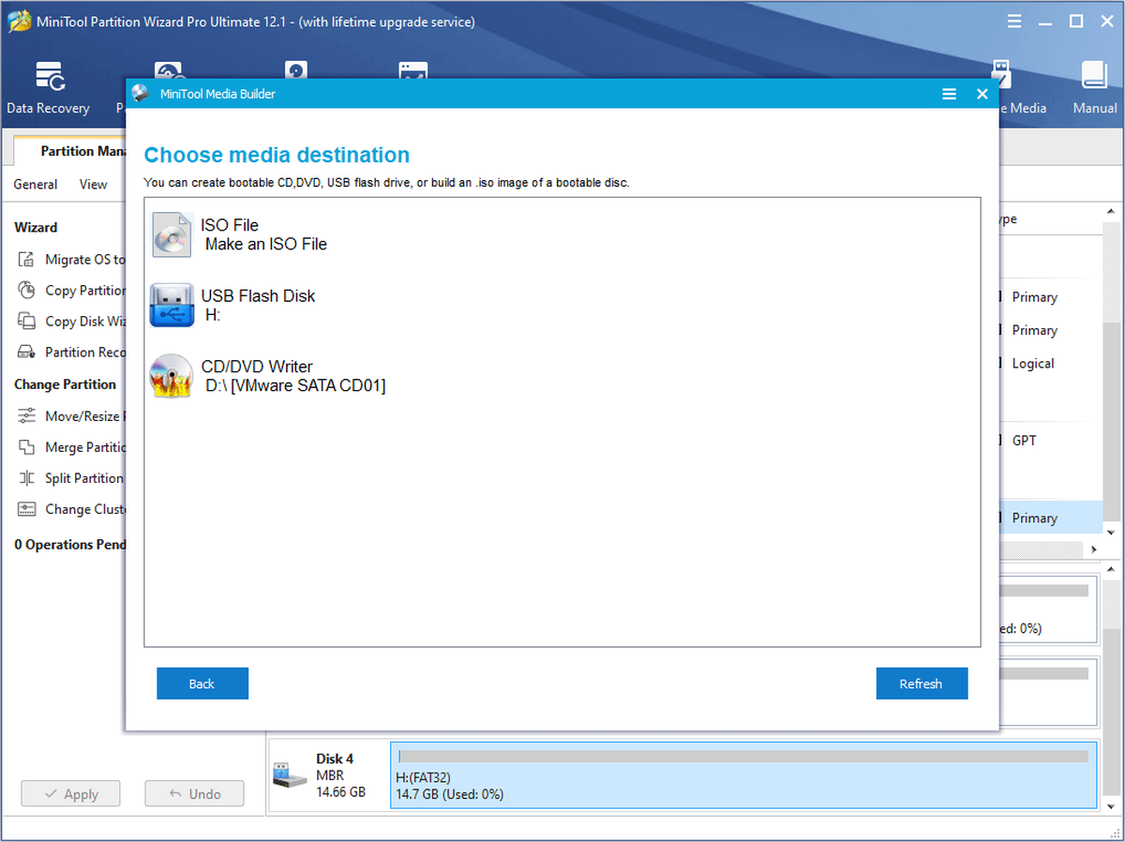Click Disk 4 MBR 14.66 GB label
The height and width of the screenshot is (842, 1125).
(340, 775)
